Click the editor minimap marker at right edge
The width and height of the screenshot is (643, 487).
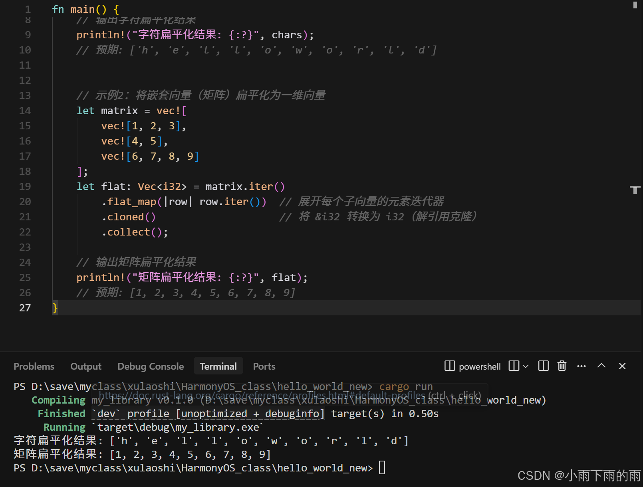click(635, 190)
